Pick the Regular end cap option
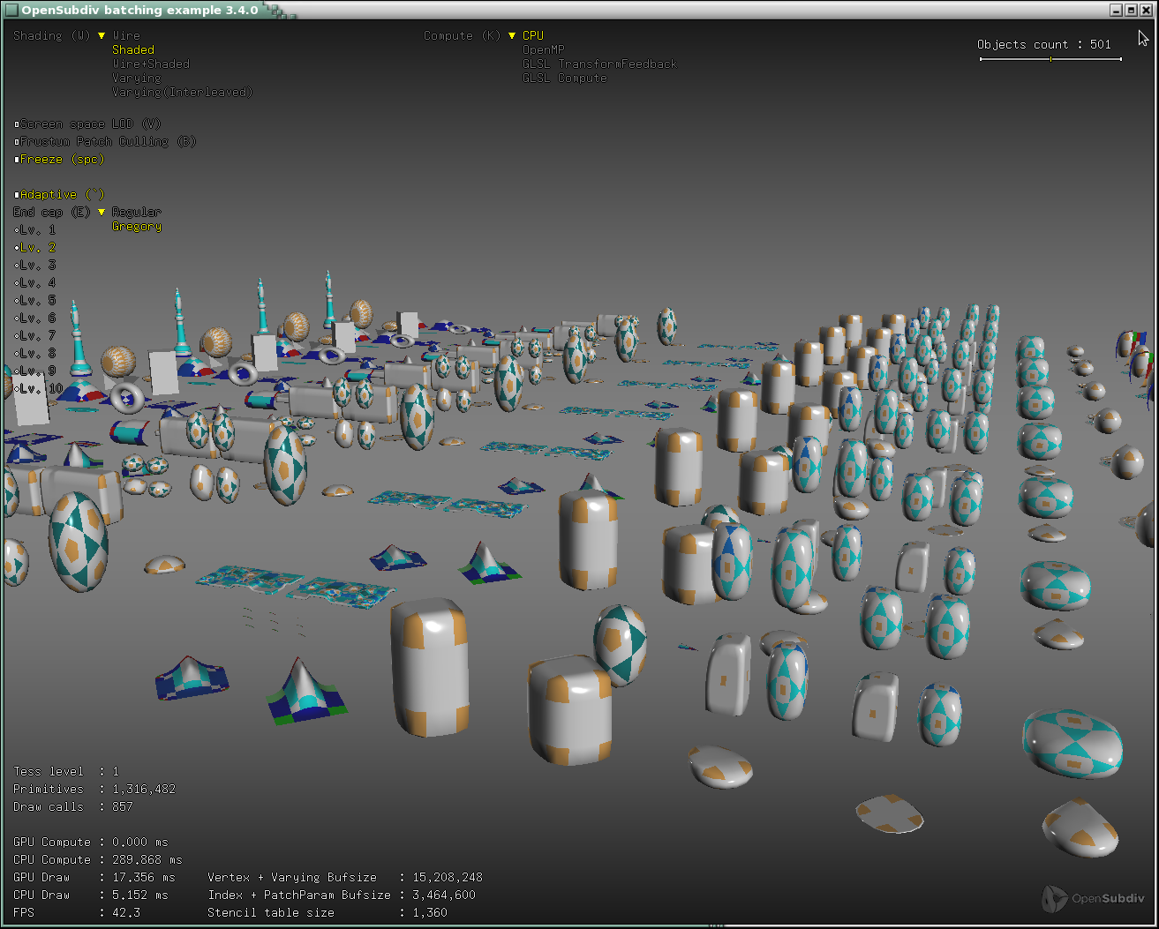Image resolution: width=1159 pixels, height=929 pixels. click(x=136, y=213)
